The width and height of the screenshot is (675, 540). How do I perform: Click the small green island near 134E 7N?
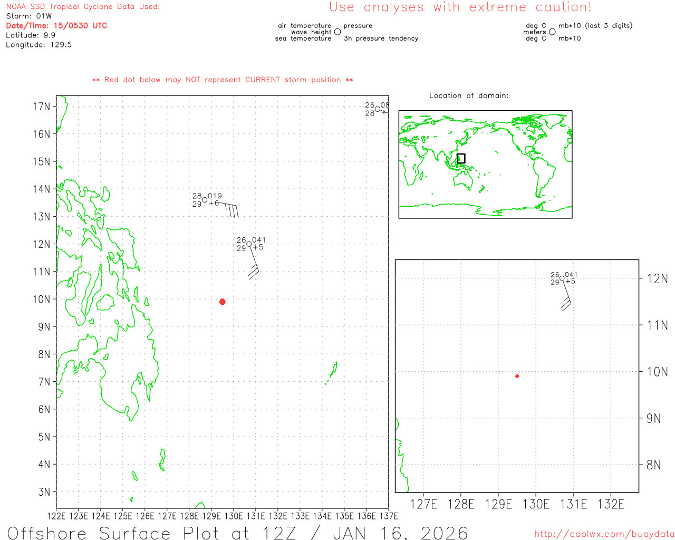point(332,371)
